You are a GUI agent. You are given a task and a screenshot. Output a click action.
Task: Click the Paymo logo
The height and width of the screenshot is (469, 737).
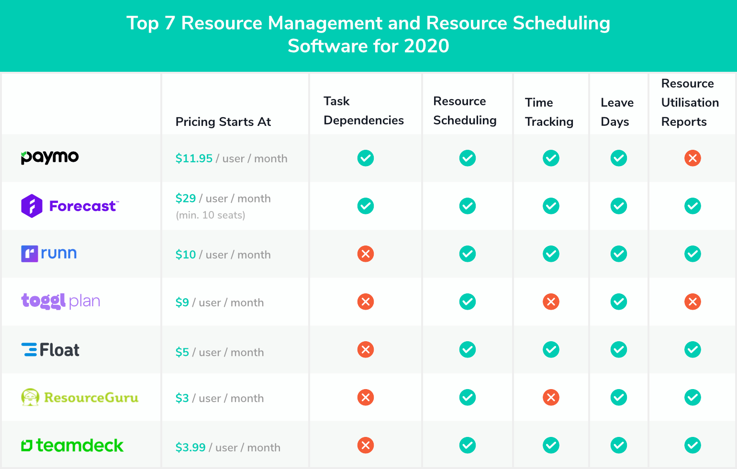tap(50, 157)
